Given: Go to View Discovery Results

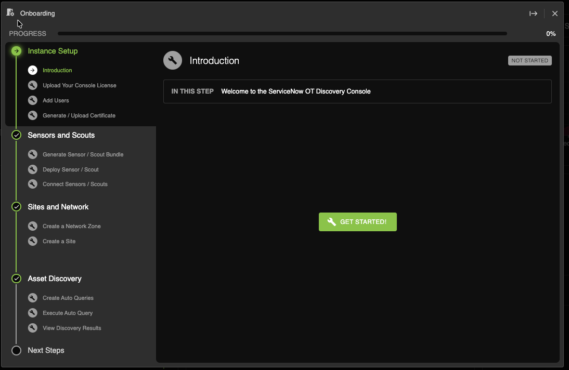Looking at the screenshot, I should pyautogui.click(x=72, y=328).
